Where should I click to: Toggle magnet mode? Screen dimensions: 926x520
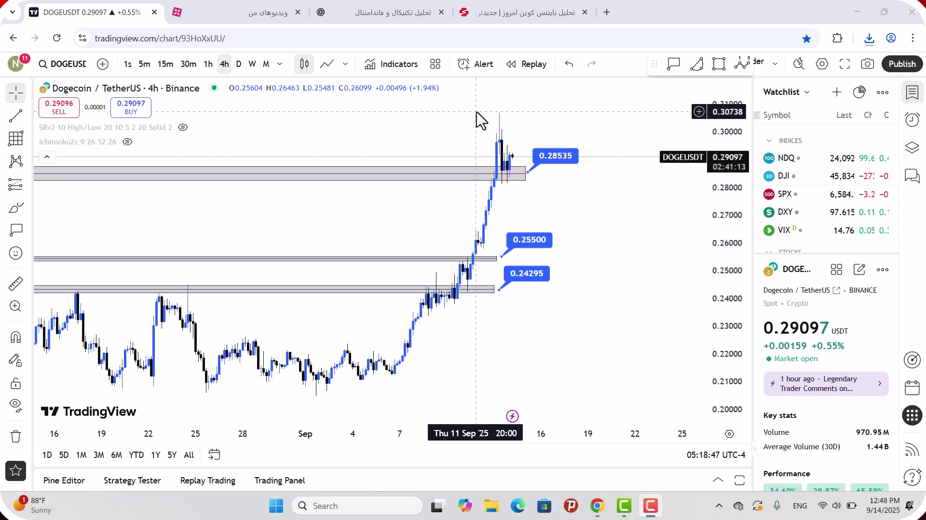[x=16, y=337]
